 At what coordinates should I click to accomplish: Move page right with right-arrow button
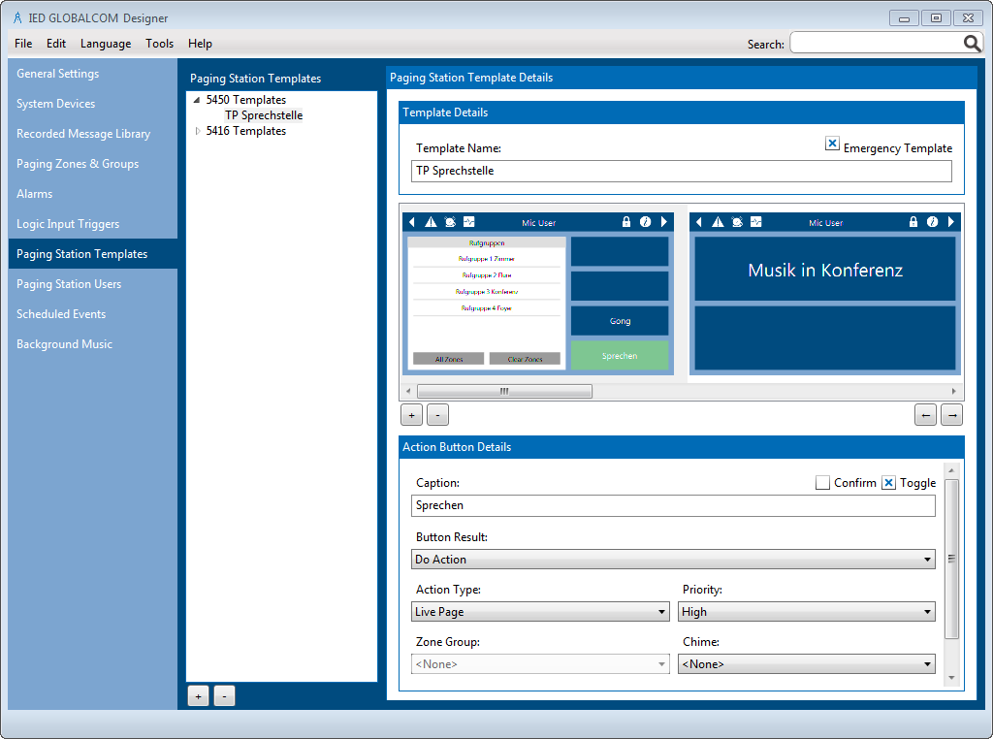click(x=951, y=415)
